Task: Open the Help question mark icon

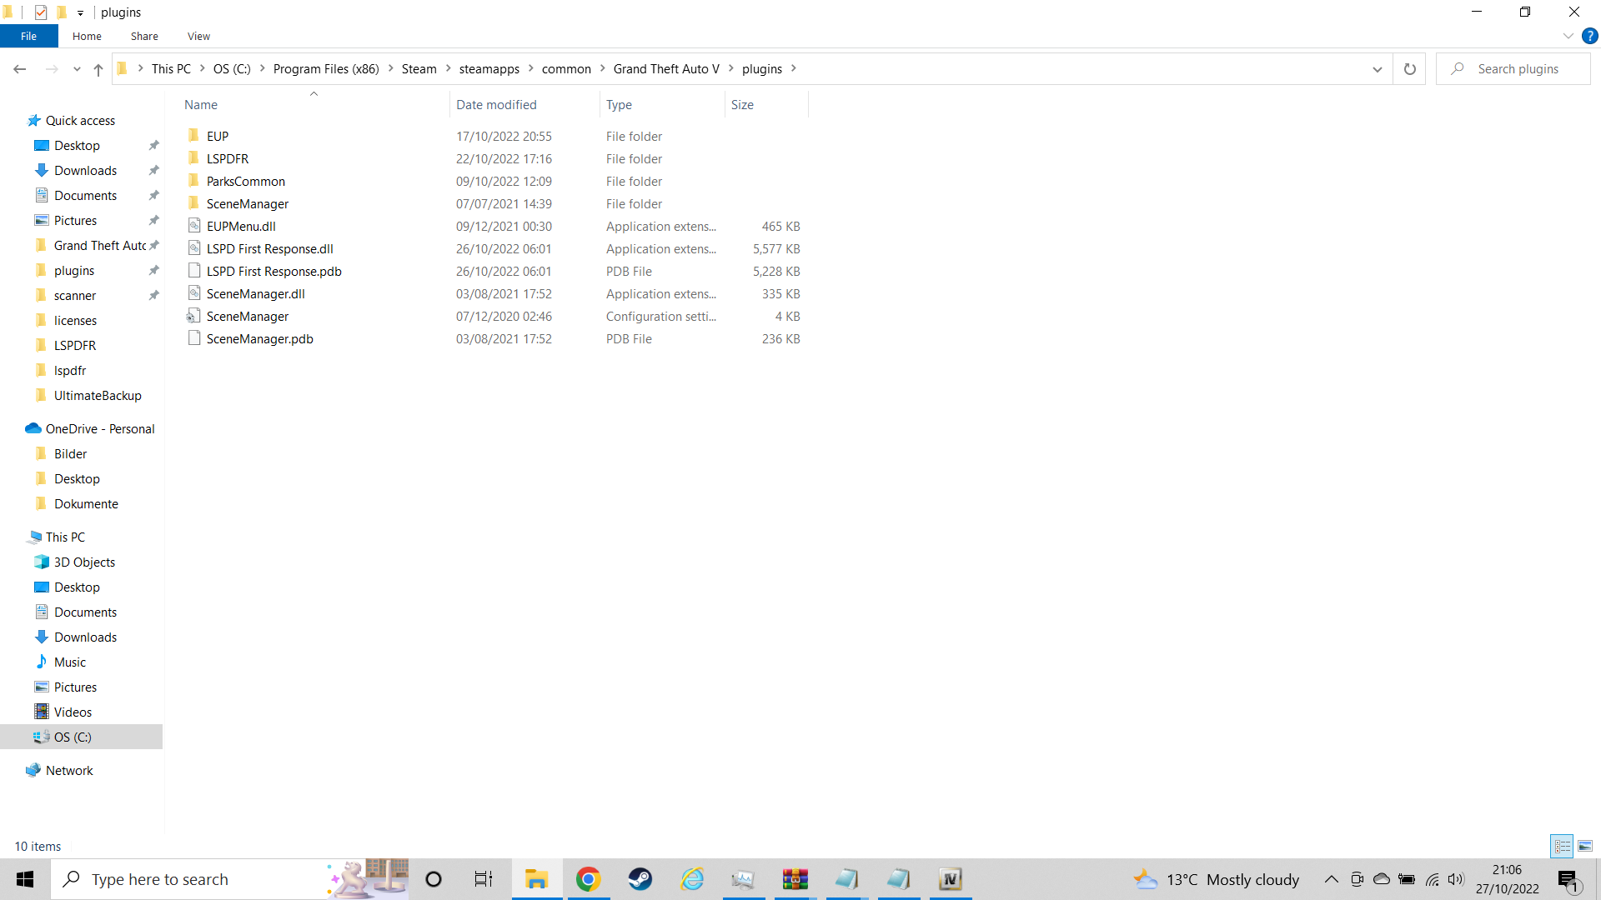Action: click(x=1589, y=36)
